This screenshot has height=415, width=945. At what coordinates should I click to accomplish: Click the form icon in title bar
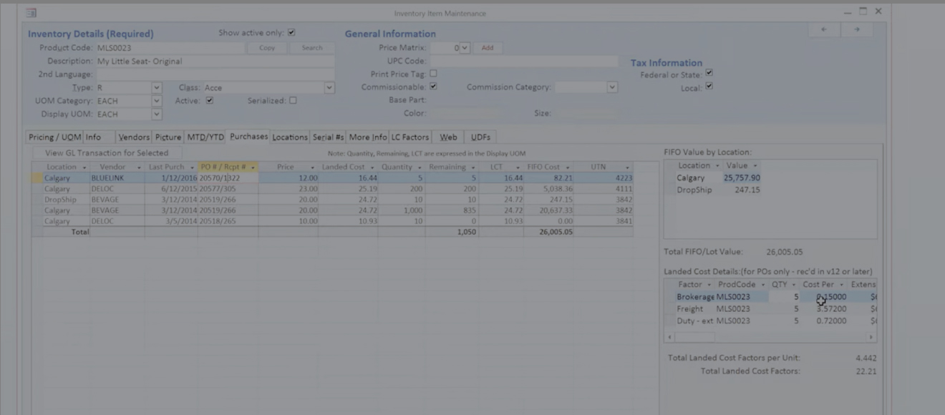[31, 12]
